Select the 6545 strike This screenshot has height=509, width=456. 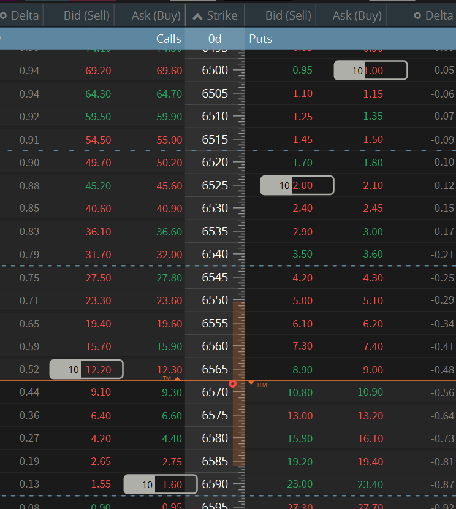pos(215,278)
